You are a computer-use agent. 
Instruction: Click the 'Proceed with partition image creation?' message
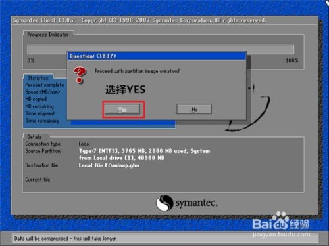(x=137, y=71)
